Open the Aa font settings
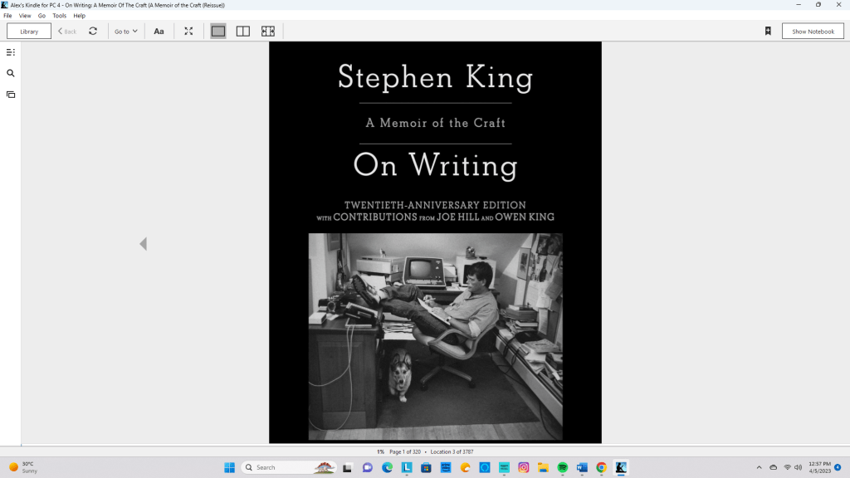Image resolution: width=850 pixels, height=478 pixels. point(159,31)
